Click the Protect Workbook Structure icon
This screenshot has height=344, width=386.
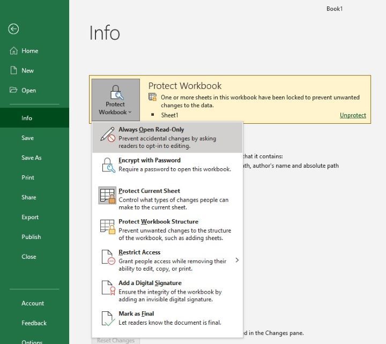coord(108,227)
